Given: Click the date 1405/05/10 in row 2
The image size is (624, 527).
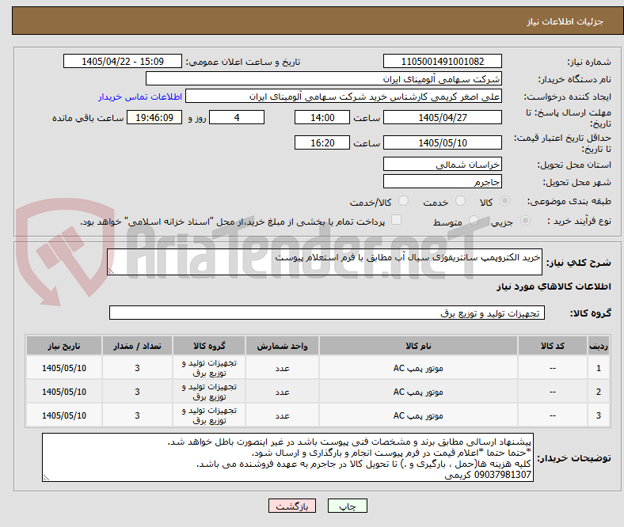Looking at the screenshot, I should pyautogui.click(x=64, y=392).
